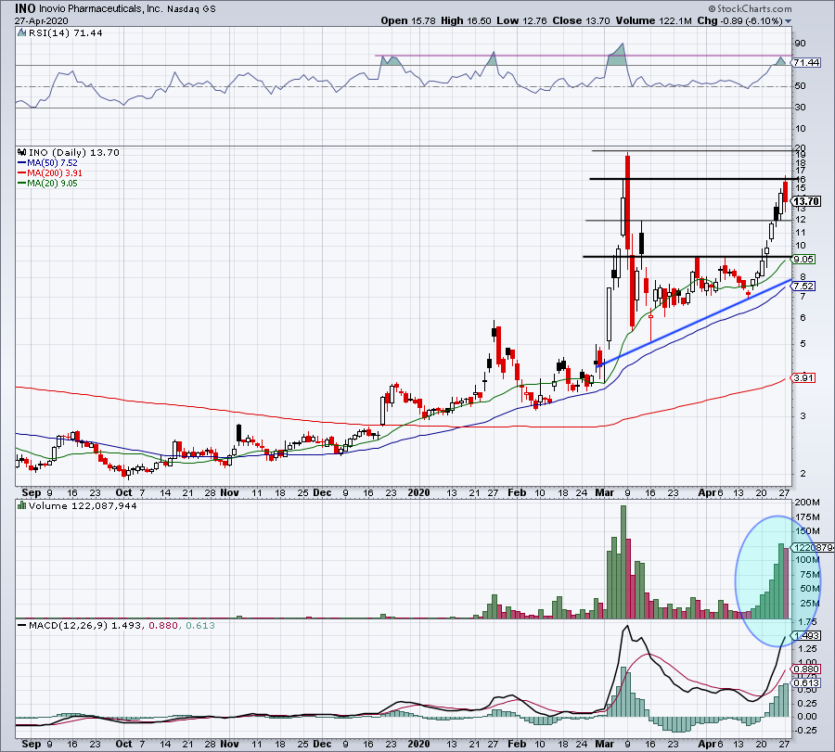Image resolution: width=835 pixels, height=752 pixels.
Task: Open the dropdown arrow beside the Chg value
Action: click(x=788, y=21)
